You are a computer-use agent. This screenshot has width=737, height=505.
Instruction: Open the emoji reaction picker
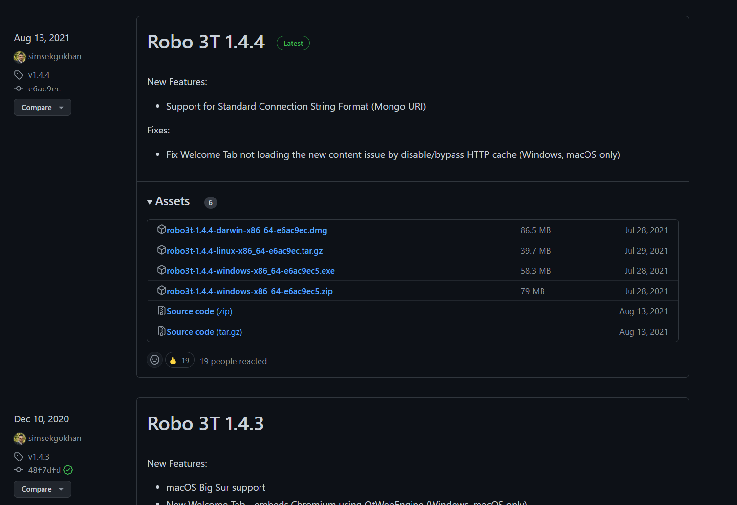point(155,360)
